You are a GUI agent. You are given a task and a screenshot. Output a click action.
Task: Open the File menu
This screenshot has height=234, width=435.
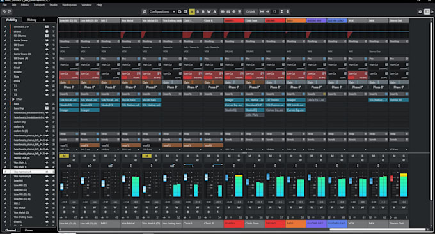point(4,5)
